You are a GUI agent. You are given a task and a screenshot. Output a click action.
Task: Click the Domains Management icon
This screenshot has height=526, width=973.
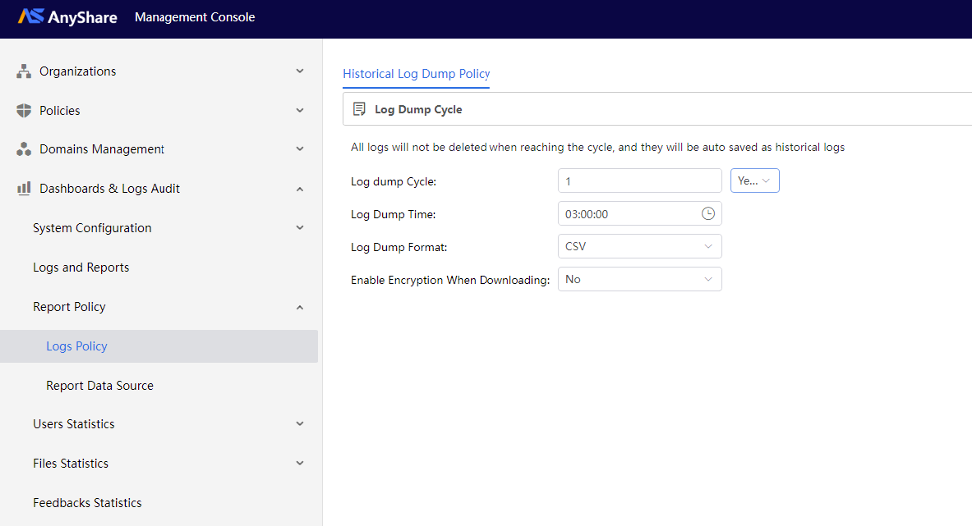[24, 149]
